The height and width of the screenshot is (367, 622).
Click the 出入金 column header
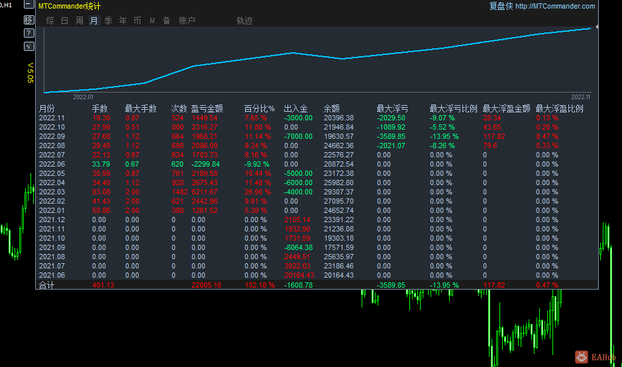(295, 108)
